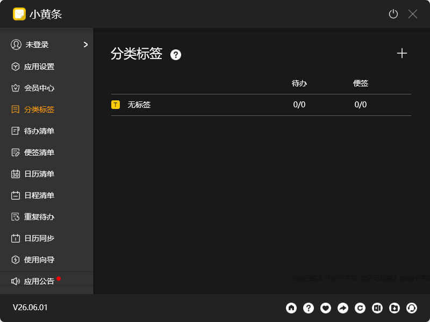Screen dimensions: 430x322
Task: Select the 无标签 row label
Action: tap(139, 105)
